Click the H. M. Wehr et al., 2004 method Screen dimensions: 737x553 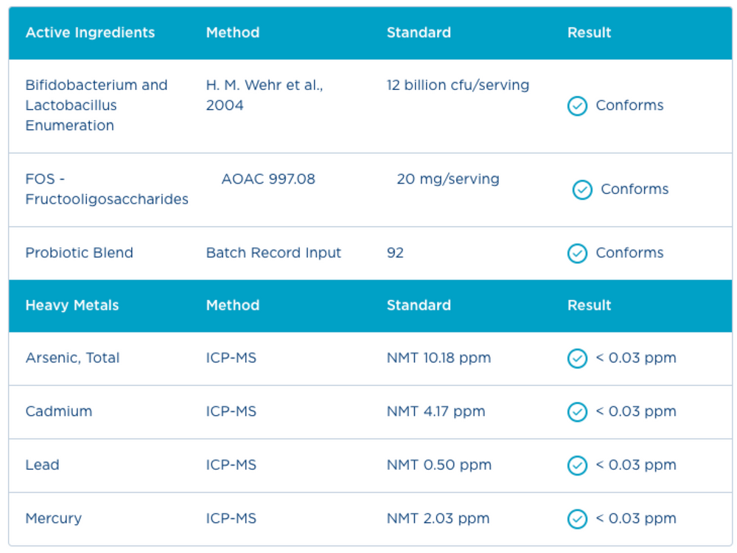(x=265, y=95)
